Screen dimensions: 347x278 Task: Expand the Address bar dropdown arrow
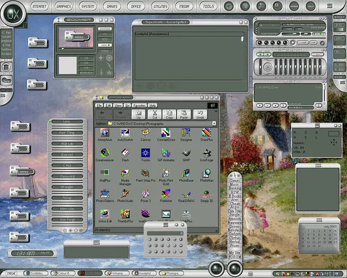point(214,124)
